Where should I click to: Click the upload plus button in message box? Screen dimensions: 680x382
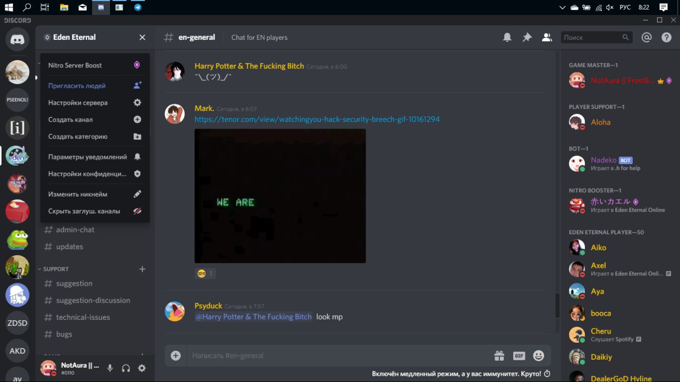click(176, 355)
